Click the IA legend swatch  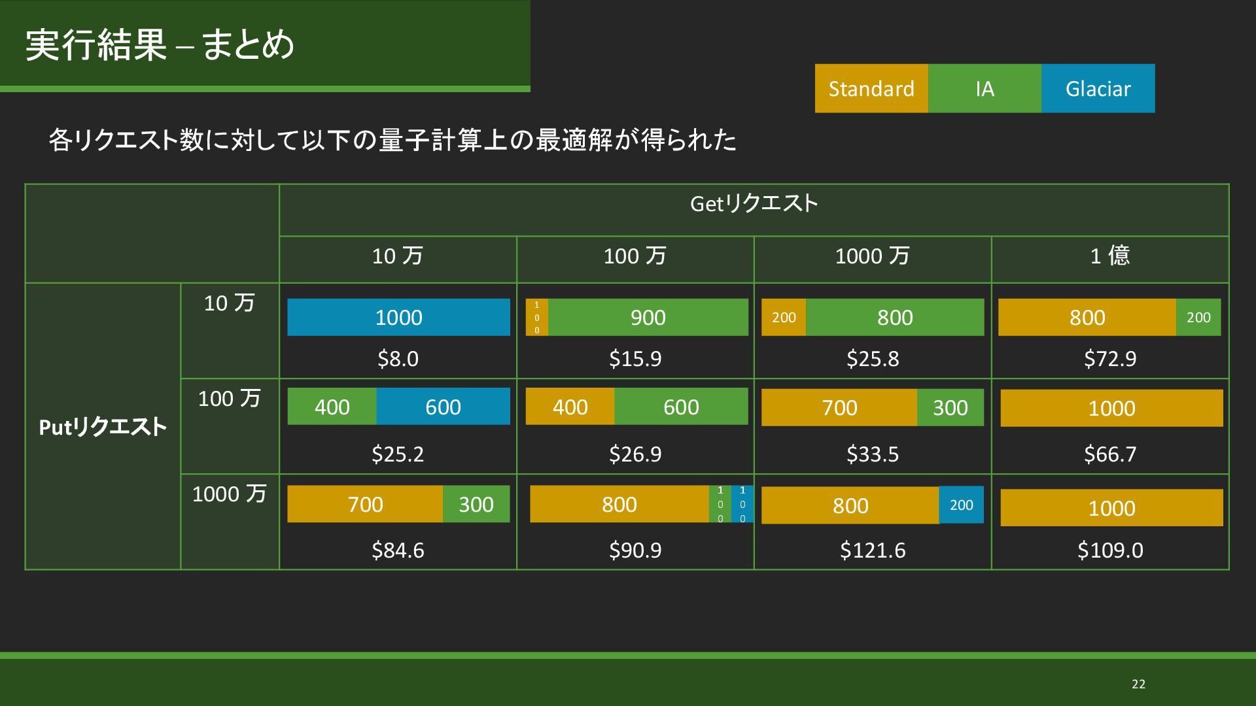(984, 88)
